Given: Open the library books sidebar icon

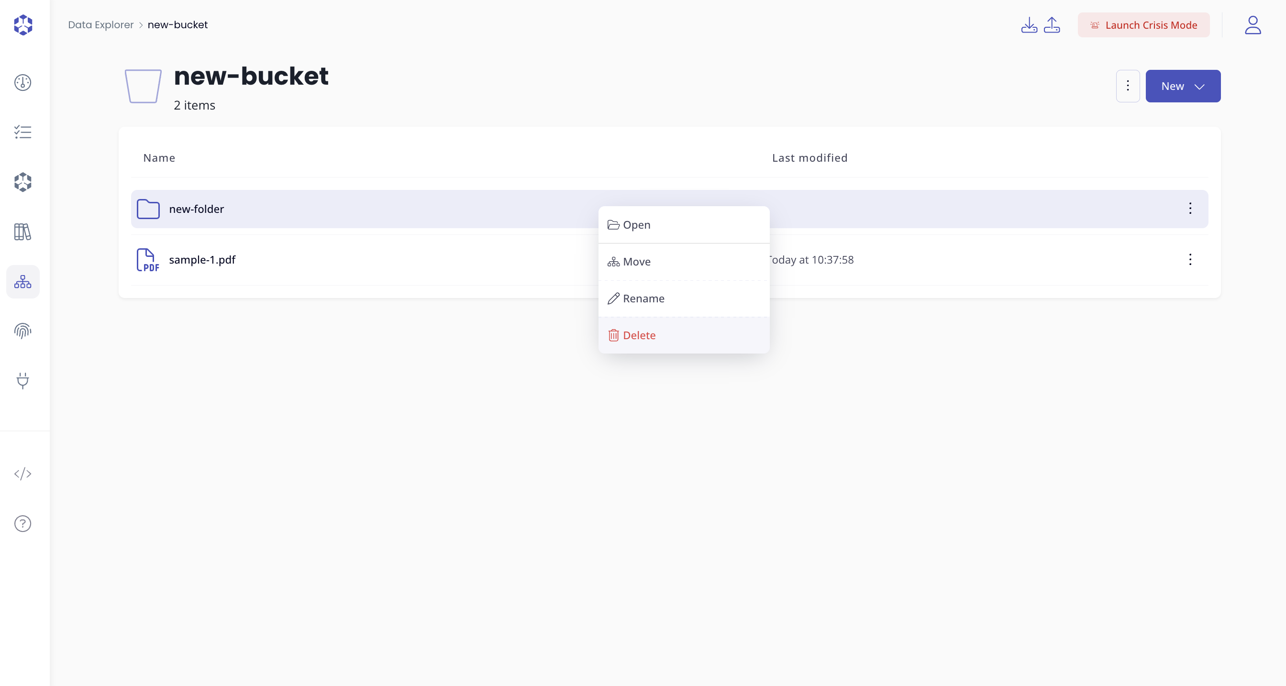Looking at the screenshot, I should tap(22, 232).
